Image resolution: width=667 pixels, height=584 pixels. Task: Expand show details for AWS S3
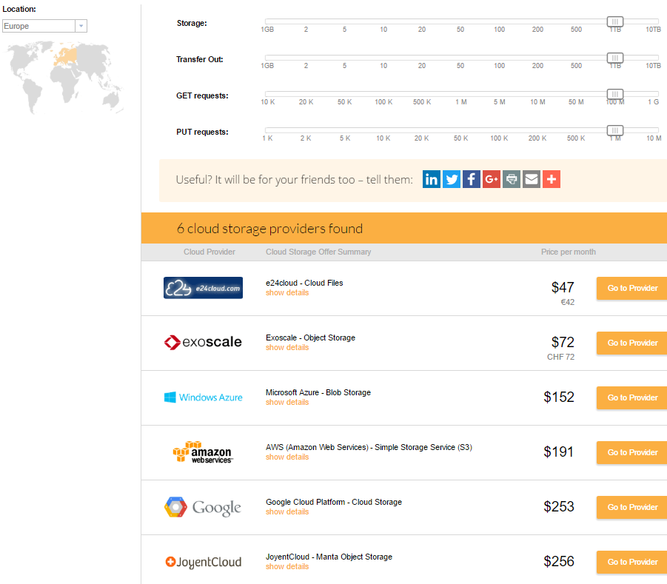[287, 457]
